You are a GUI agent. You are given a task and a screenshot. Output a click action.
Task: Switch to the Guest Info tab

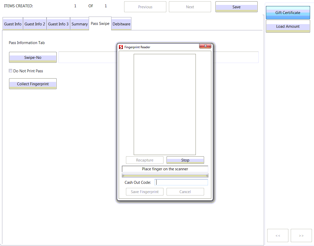click(12, 24)
